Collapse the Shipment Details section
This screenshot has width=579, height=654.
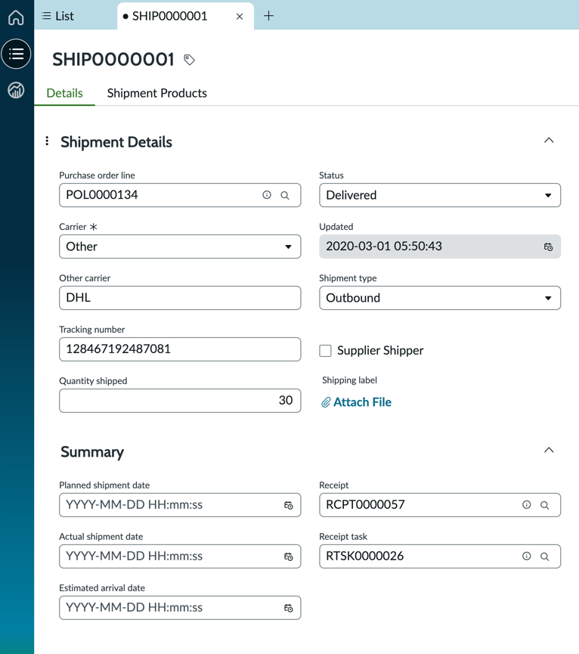coord(549,141)
